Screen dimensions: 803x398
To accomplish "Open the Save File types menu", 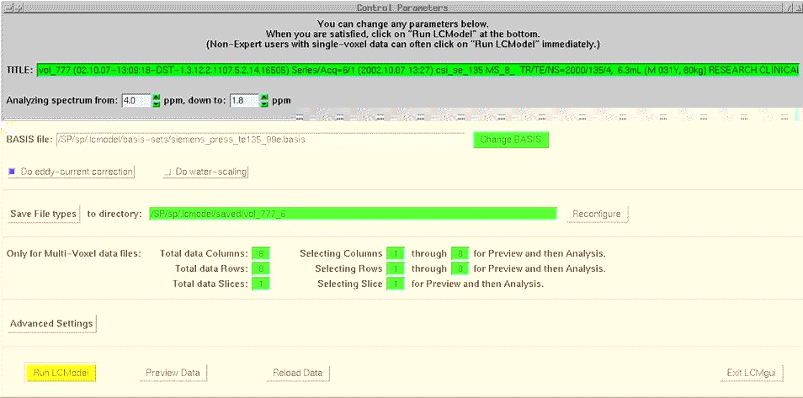I will point(44,214).
